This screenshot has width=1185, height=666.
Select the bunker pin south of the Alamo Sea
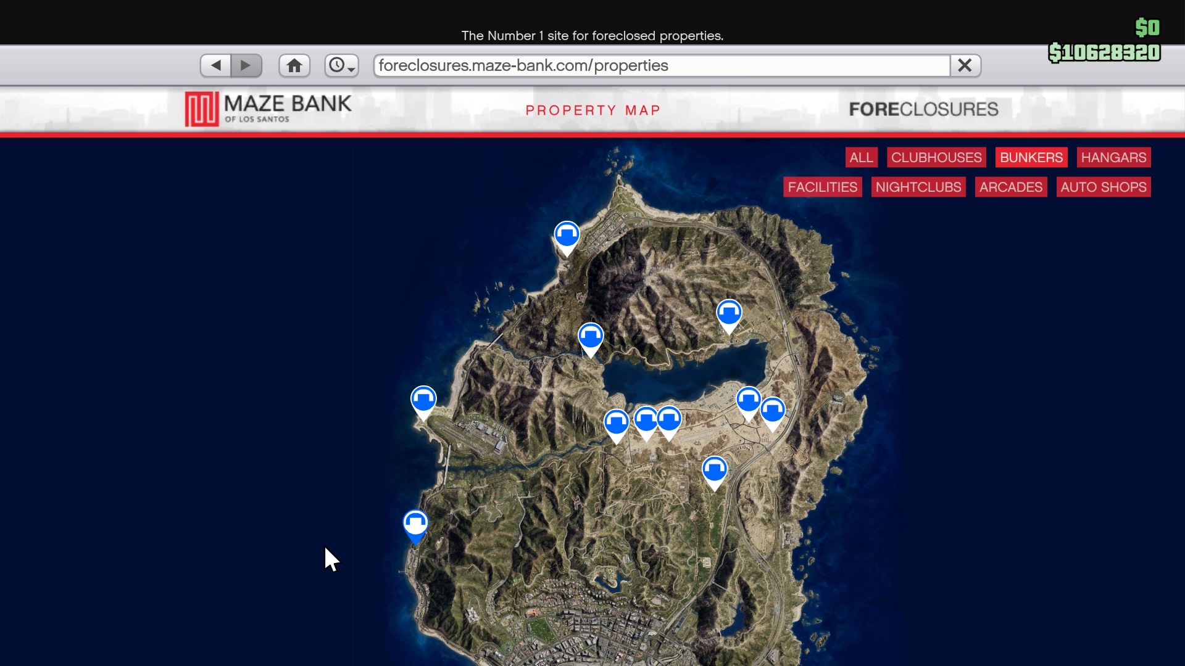coord(716,469)
